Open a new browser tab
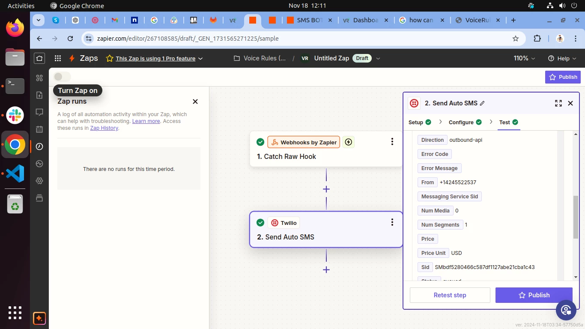Viewport: 585px width, 329px height. 513,20
